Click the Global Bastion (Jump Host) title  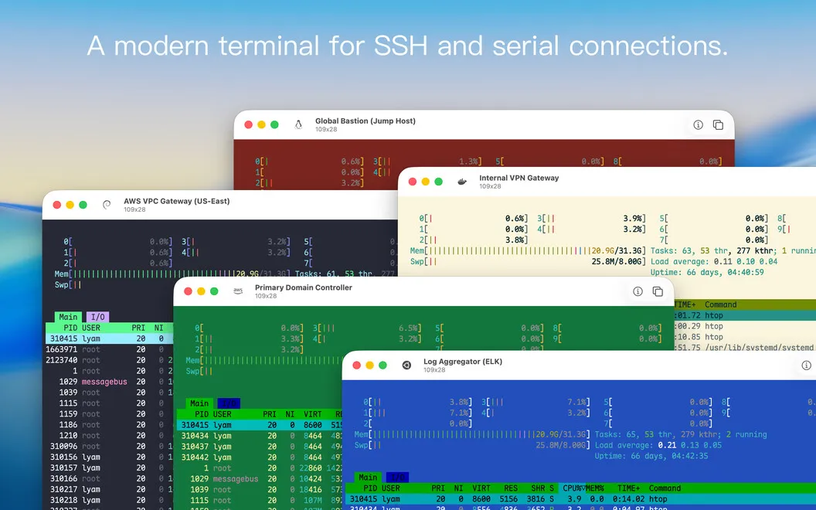click(x=365, y=121)
